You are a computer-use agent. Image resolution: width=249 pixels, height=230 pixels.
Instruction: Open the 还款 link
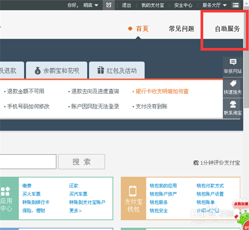[x=74, y=186]
